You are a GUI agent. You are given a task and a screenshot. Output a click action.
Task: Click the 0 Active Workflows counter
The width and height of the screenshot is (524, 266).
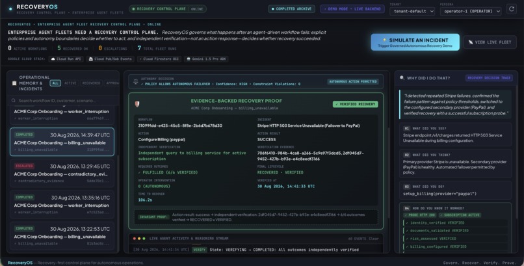[x=27, y=49]
